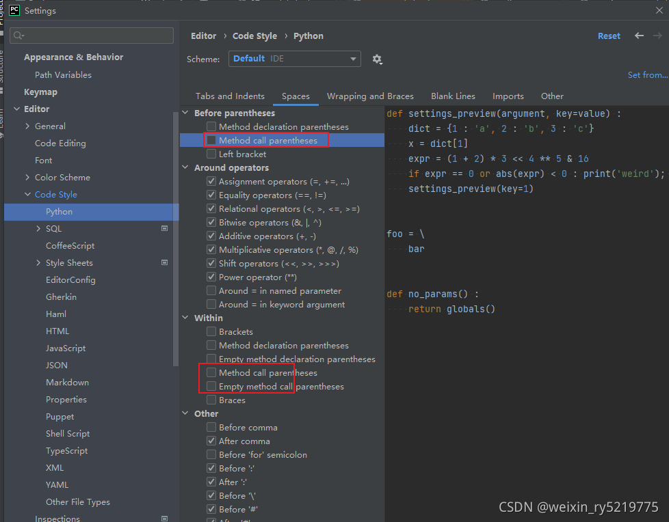Switch to the Tabs and Indents tab
Viewport: 669px width, 522px height.
click(230, 96)
